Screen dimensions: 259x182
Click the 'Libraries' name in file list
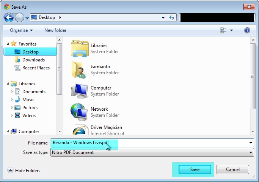coord(99,45)
